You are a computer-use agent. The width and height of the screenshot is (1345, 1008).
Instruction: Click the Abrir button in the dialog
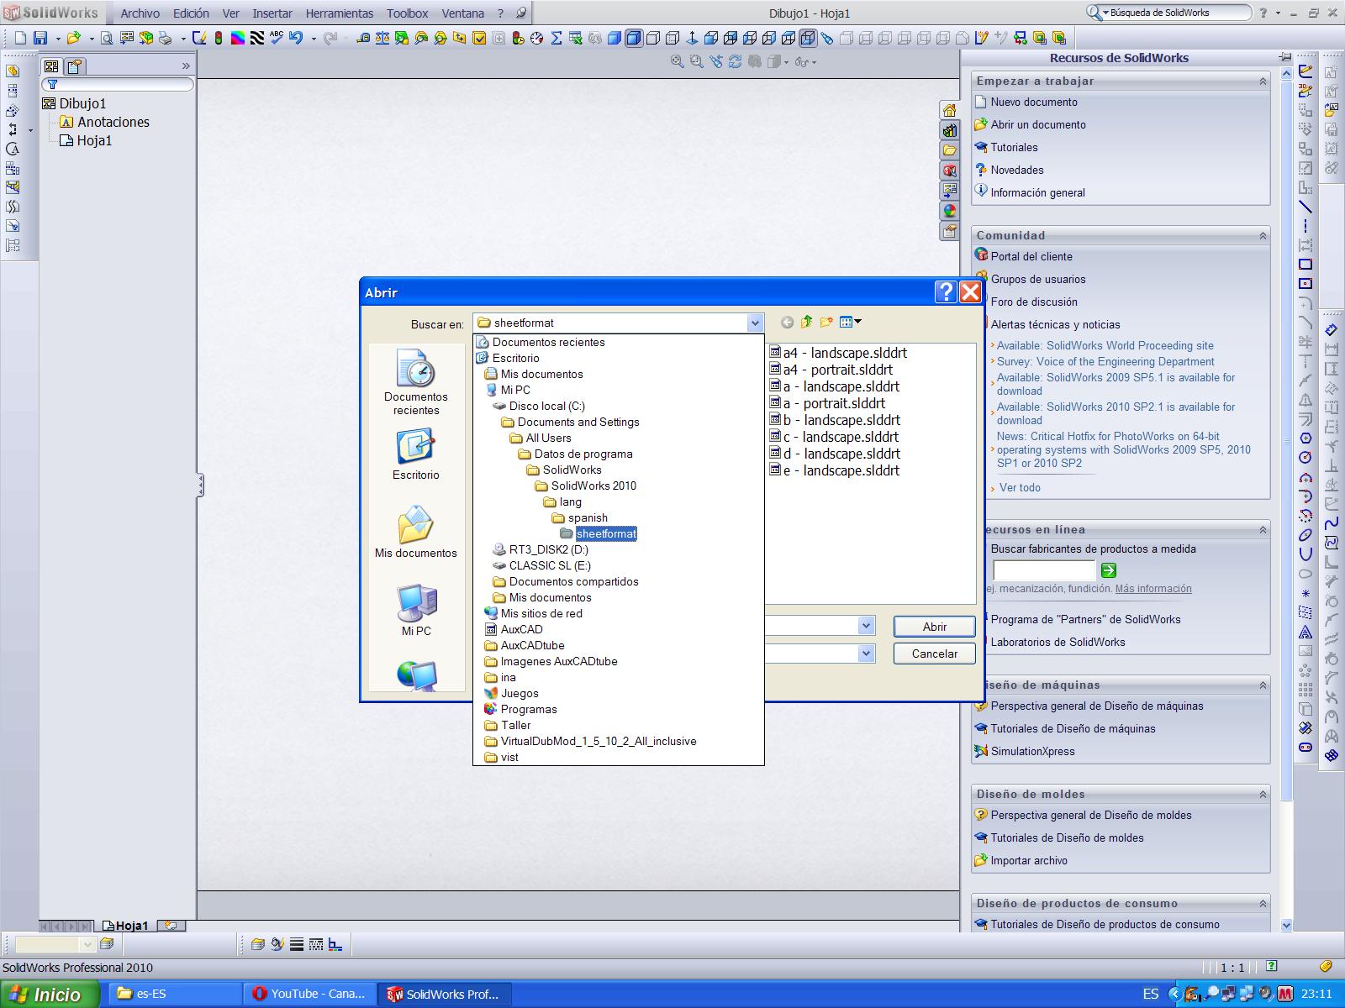click(x=934, y=627)
